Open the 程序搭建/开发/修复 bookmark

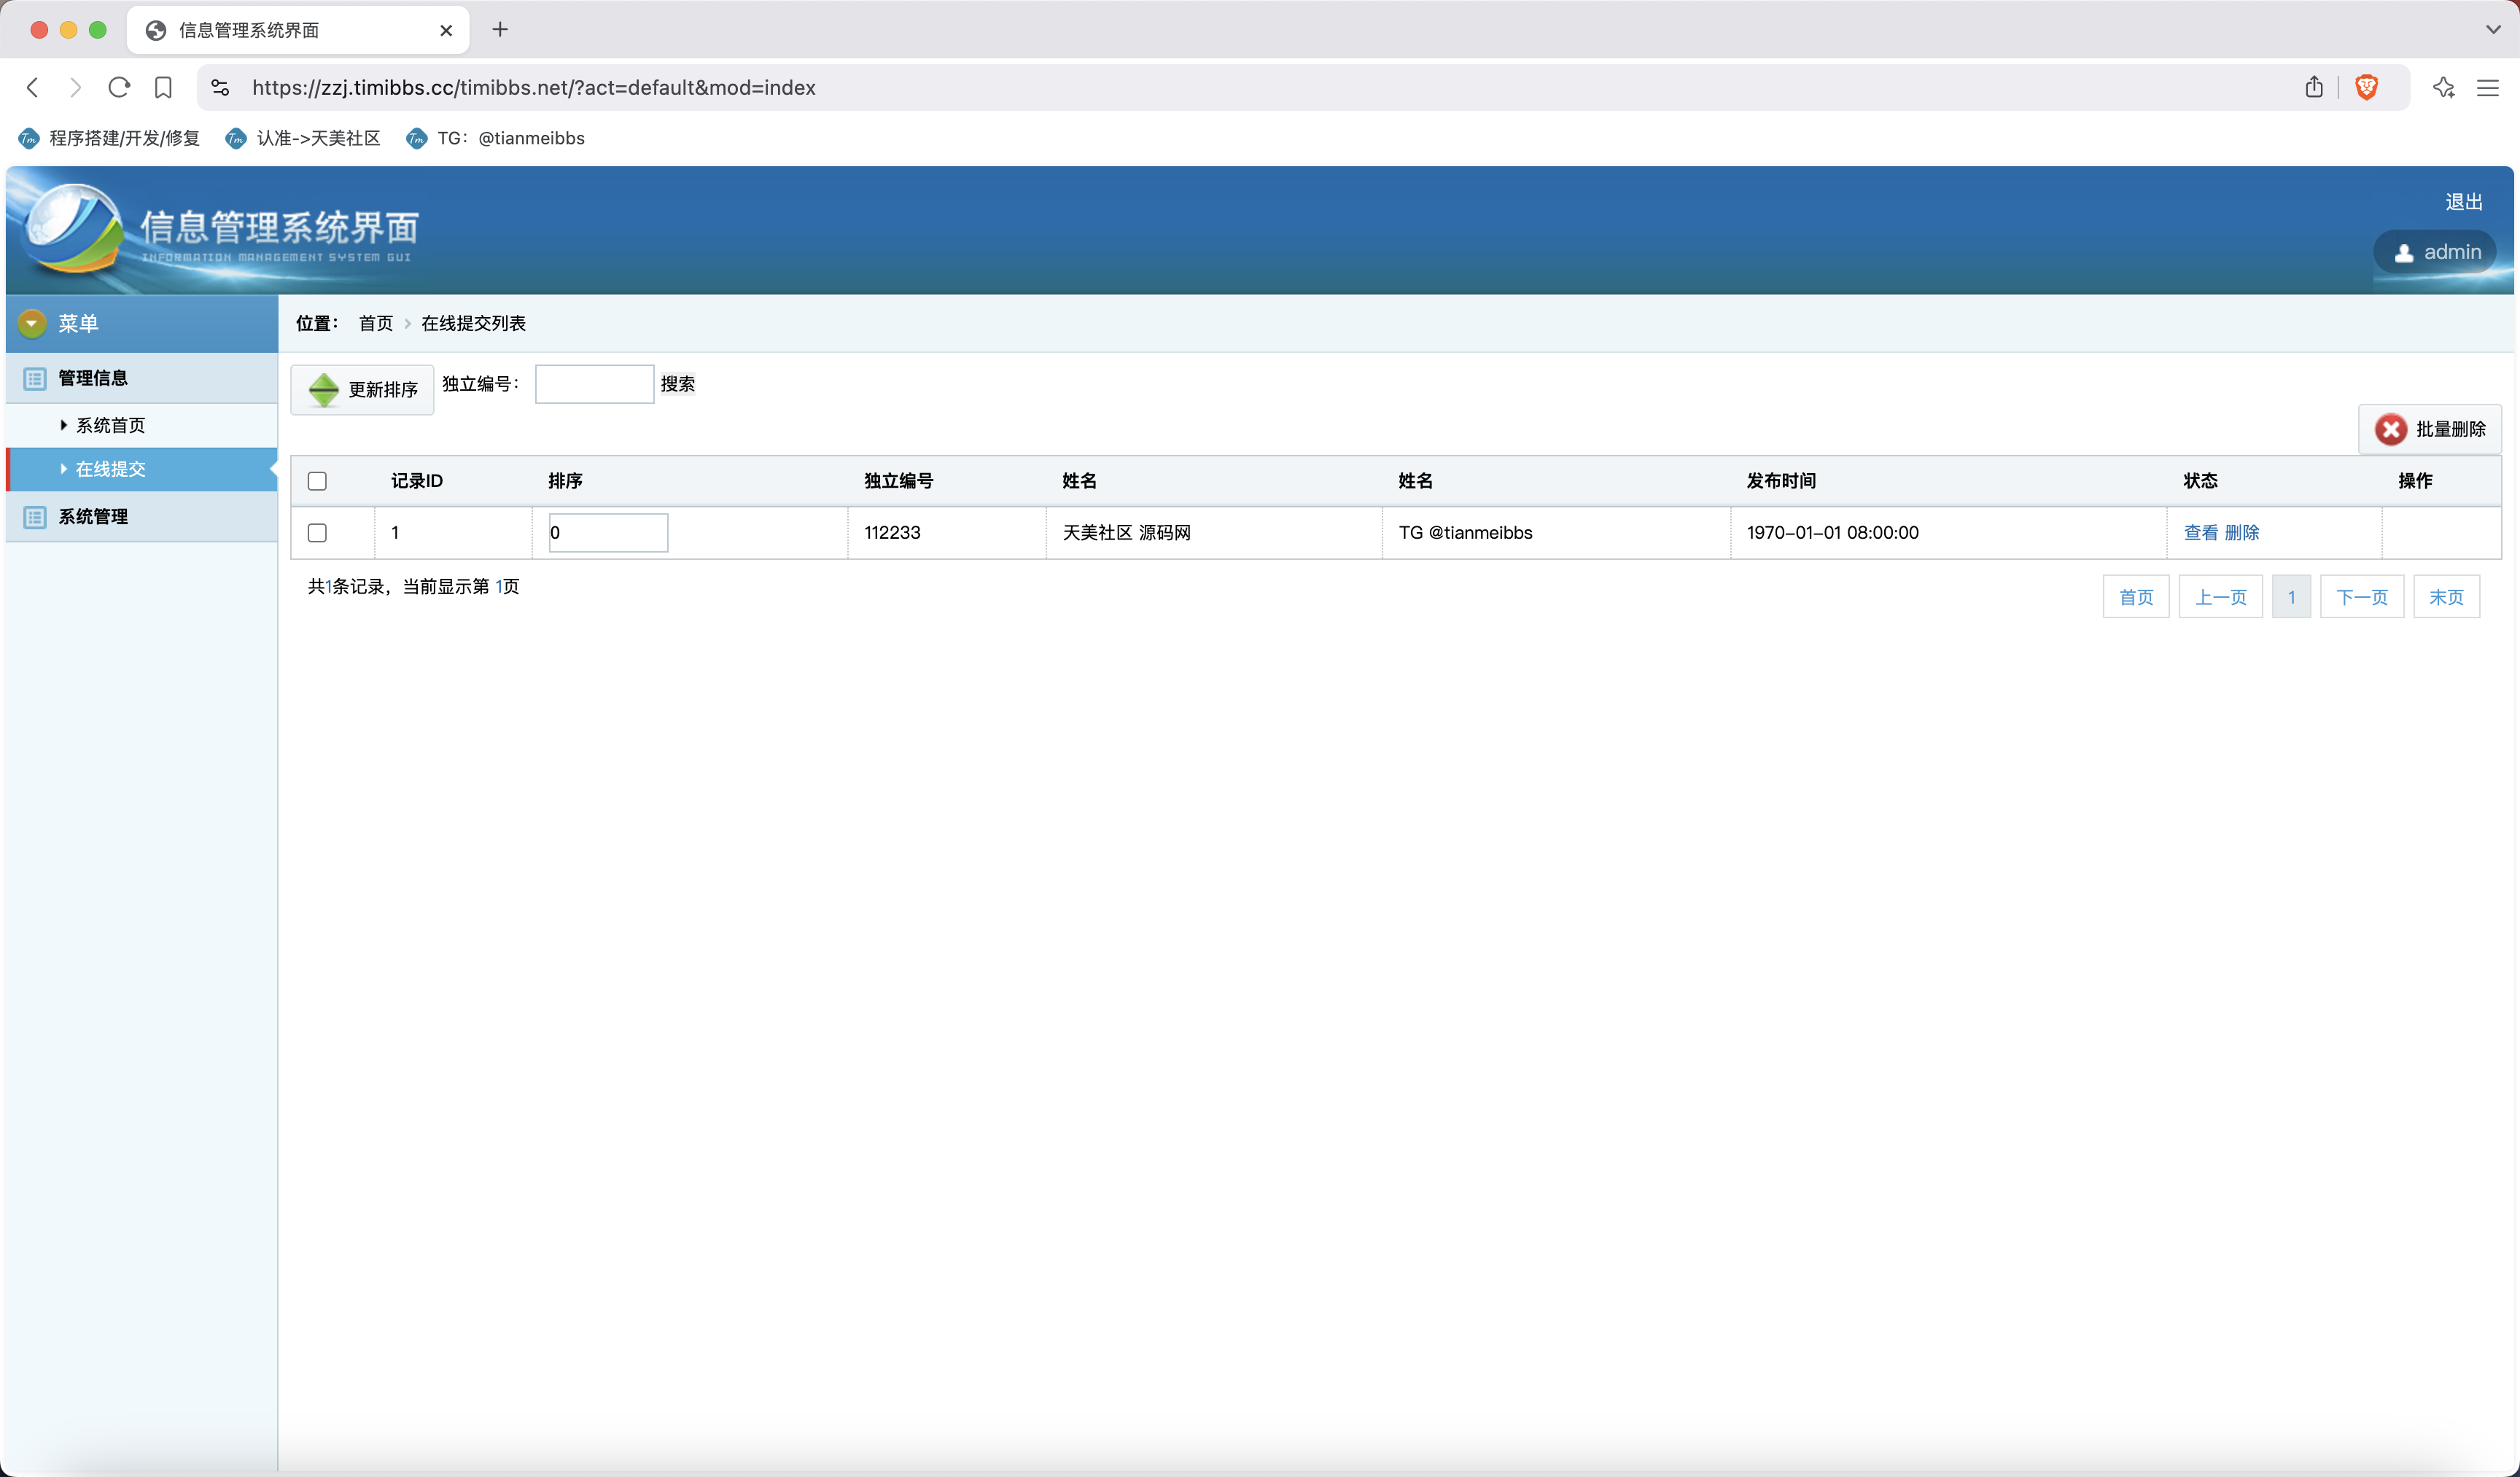point(109,138)
